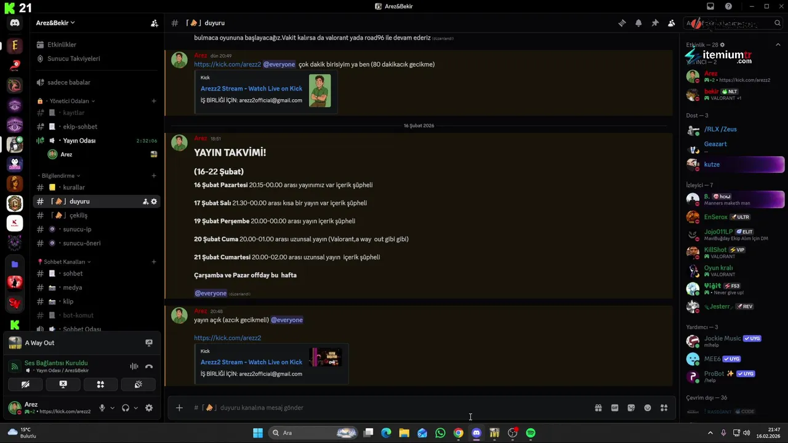788x443 pixels.
Task: Open A Way Out stream screen icon
Action: click(148, 343)
